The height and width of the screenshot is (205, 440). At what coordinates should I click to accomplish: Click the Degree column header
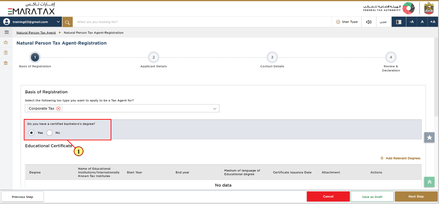35,172
